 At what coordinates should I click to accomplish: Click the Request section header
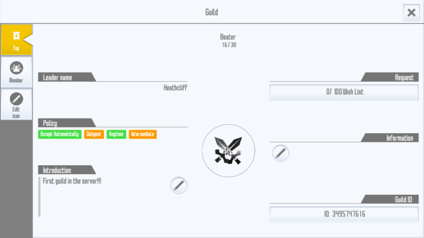(x=390, y=77)
